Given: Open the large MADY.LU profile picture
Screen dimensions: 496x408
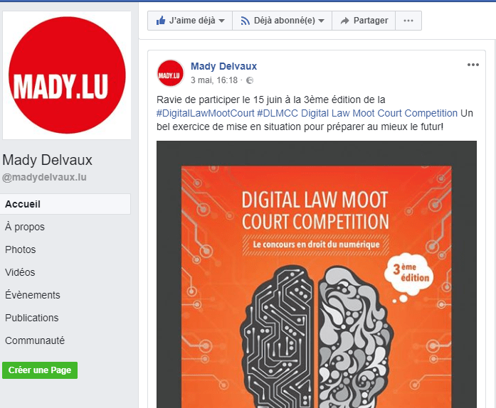Looking at the screenshot, I should (x=67, y=75).
